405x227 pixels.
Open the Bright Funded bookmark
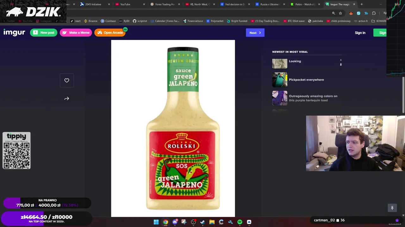[x=237, y=21]
